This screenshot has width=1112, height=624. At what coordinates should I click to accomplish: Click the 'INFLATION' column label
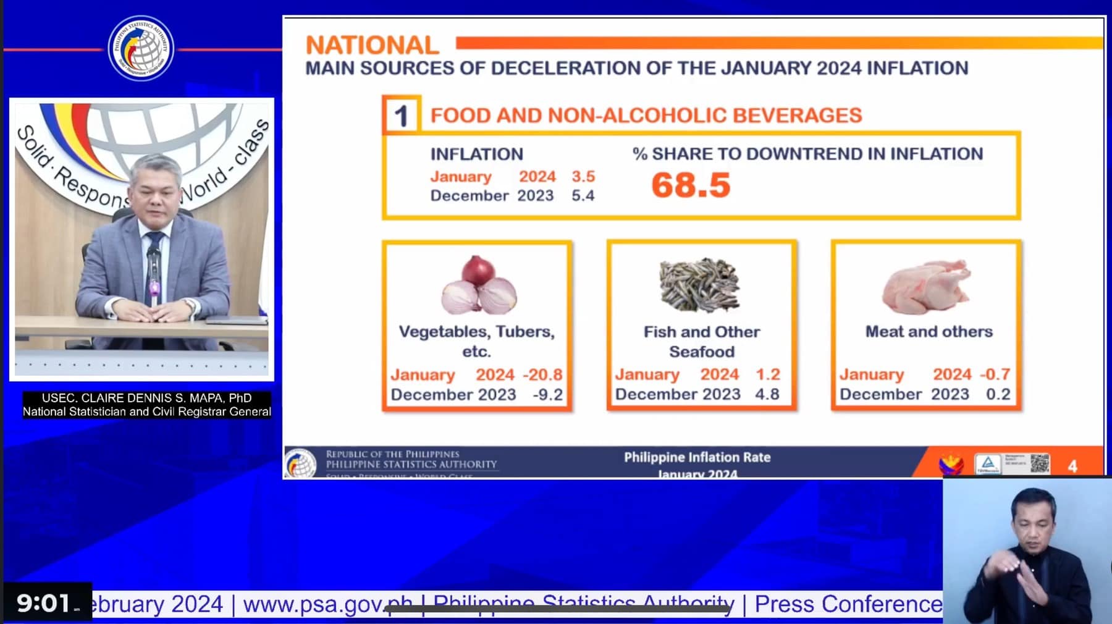pos(476,154)
